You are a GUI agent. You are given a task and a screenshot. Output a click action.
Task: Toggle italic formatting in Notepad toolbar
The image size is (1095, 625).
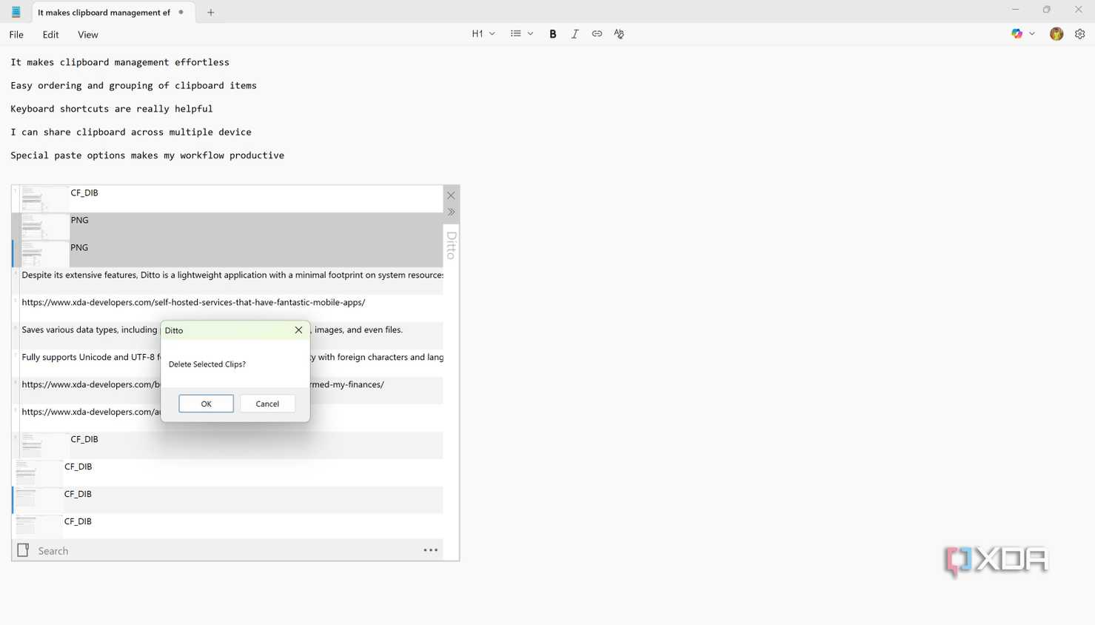(575, 34)
